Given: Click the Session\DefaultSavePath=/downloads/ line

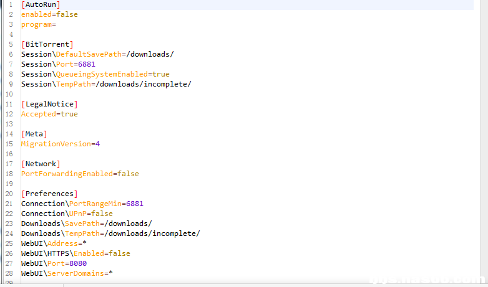Looking at the screenshot, I should [x=97, y=54].
